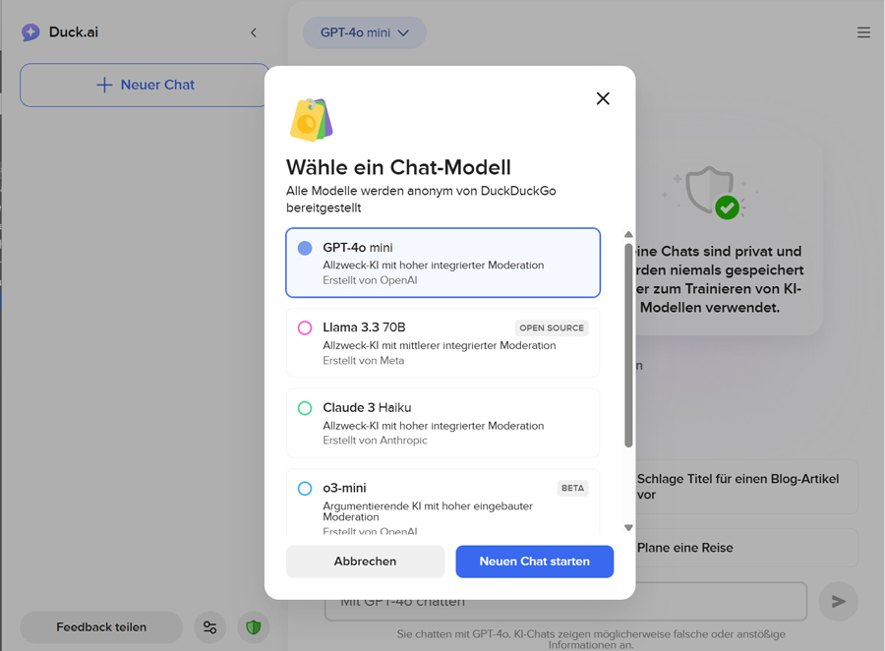Click the Duck.ai title text
Screen dimensions: 885x651
tap(74, 32)
